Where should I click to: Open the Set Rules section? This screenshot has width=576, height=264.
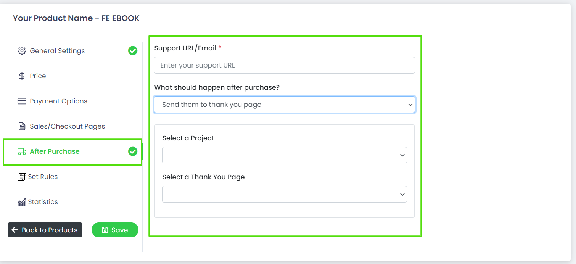click(43, 177)
